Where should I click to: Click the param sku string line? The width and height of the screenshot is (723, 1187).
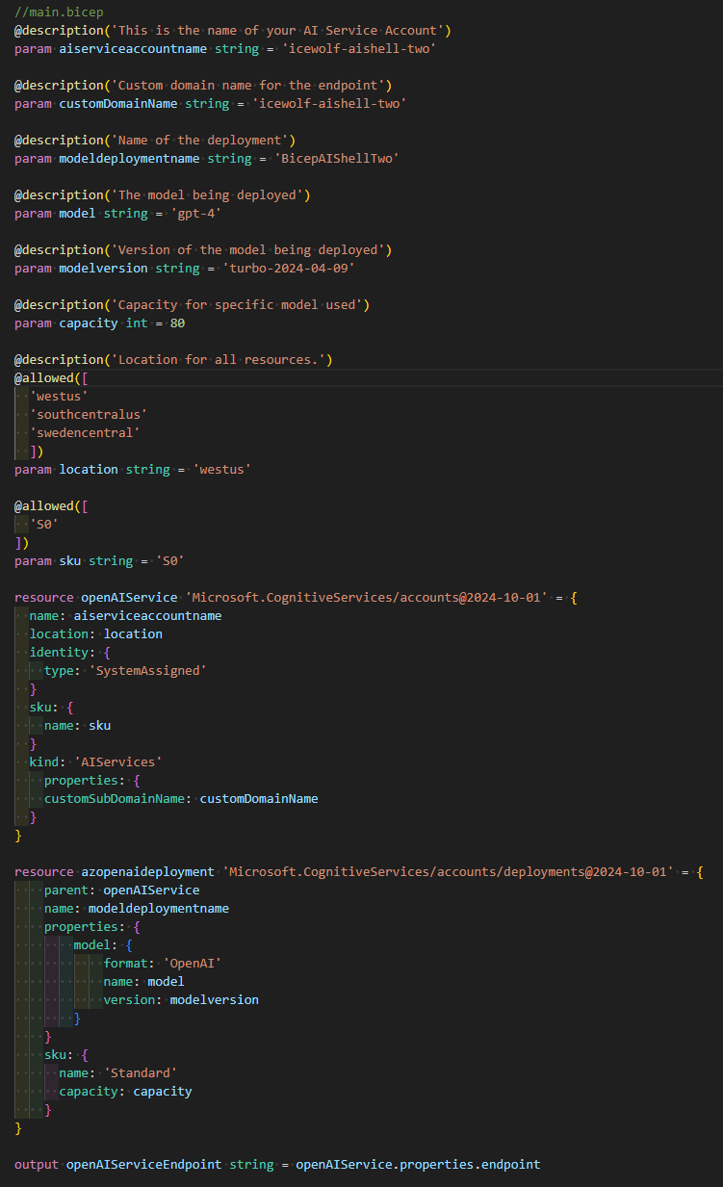tap(99, 560)
